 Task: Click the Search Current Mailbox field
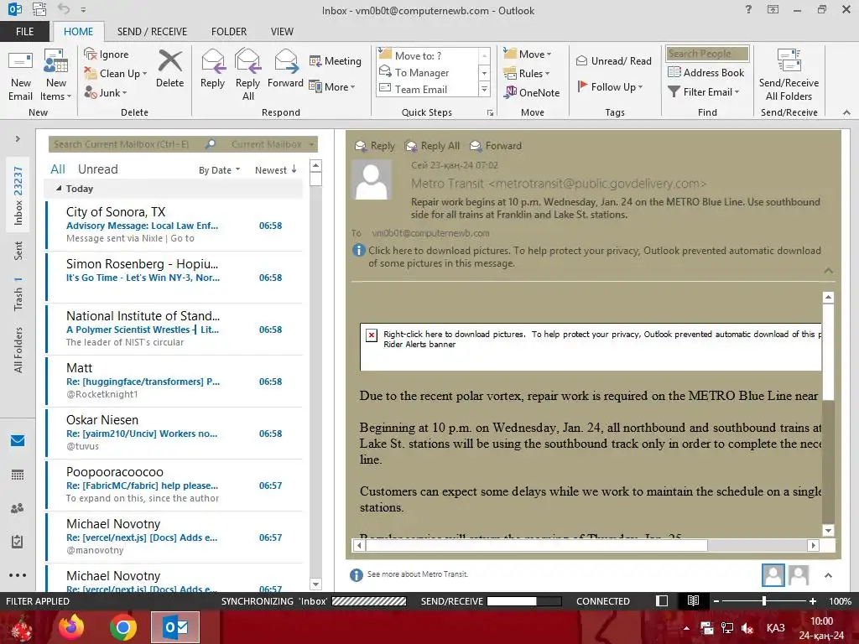(x=128, y=144)
